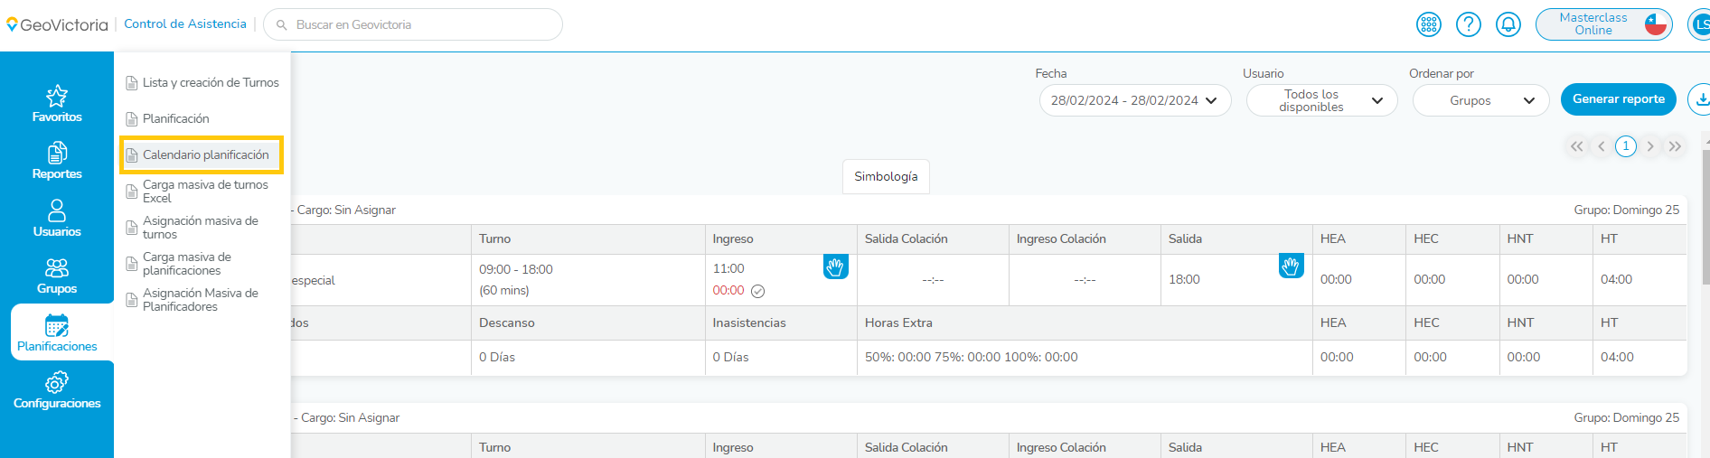
Task: Go to the Usuarios section
Action: point(57,219)
